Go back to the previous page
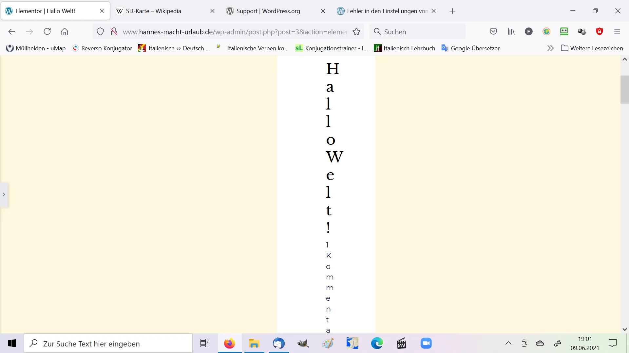629x353 pixels. (12, 32)
